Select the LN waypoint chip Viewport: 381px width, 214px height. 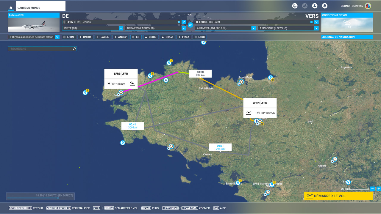pyautogui.click(x=136, y=37)
